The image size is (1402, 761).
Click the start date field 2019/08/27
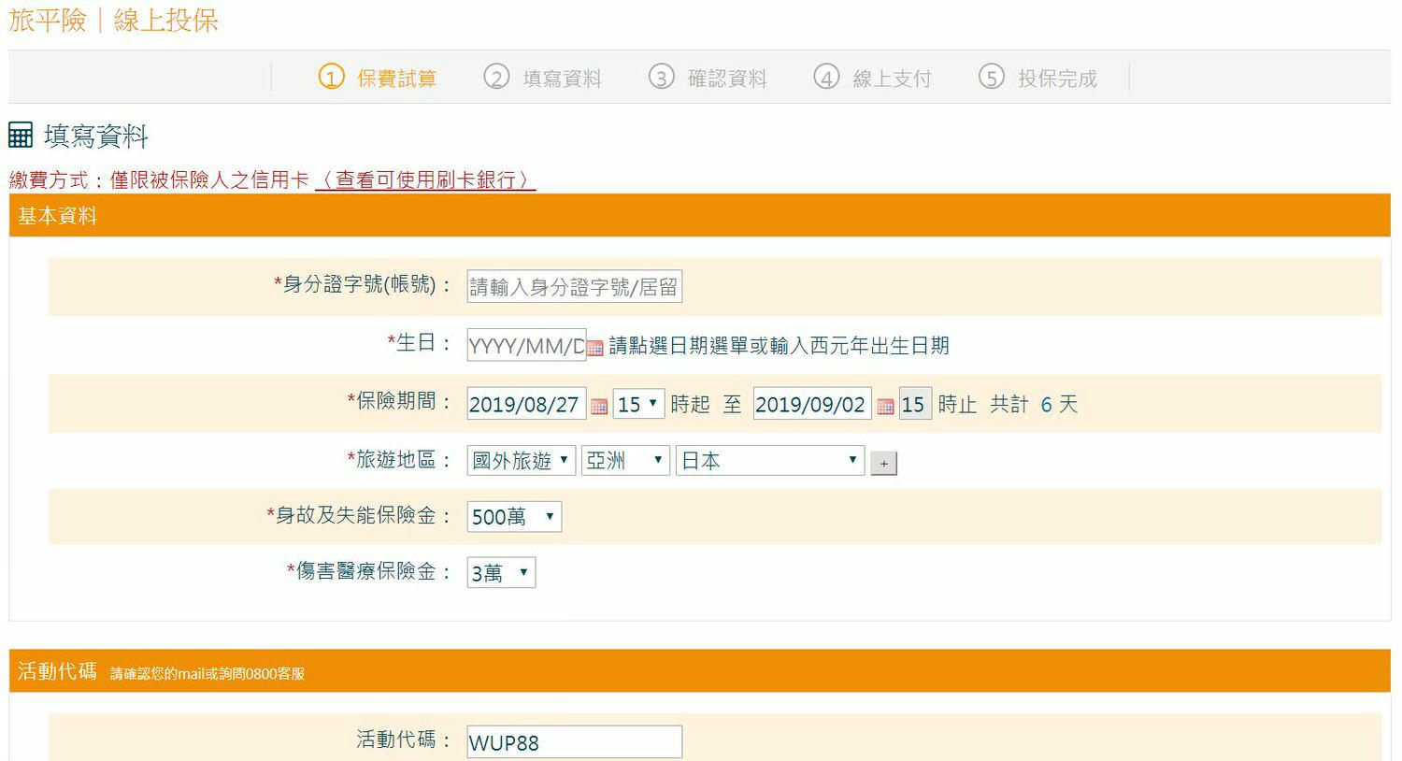click(x=526, y=404)
